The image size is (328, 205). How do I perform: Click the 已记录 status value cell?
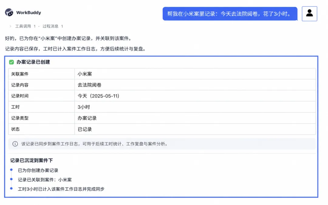click(x=195, y=129)
